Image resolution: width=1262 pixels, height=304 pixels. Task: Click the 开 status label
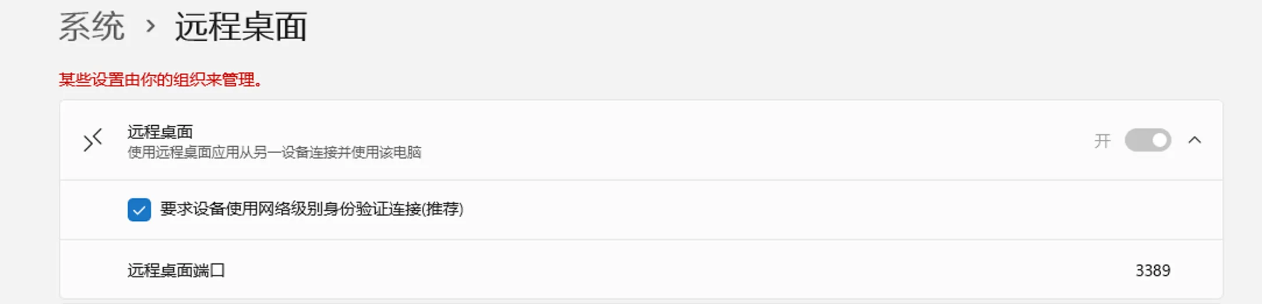1102,141
